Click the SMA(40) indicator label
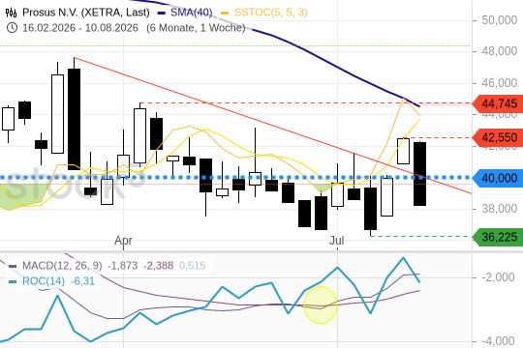523x348 pixels. [x=192, y=13]
